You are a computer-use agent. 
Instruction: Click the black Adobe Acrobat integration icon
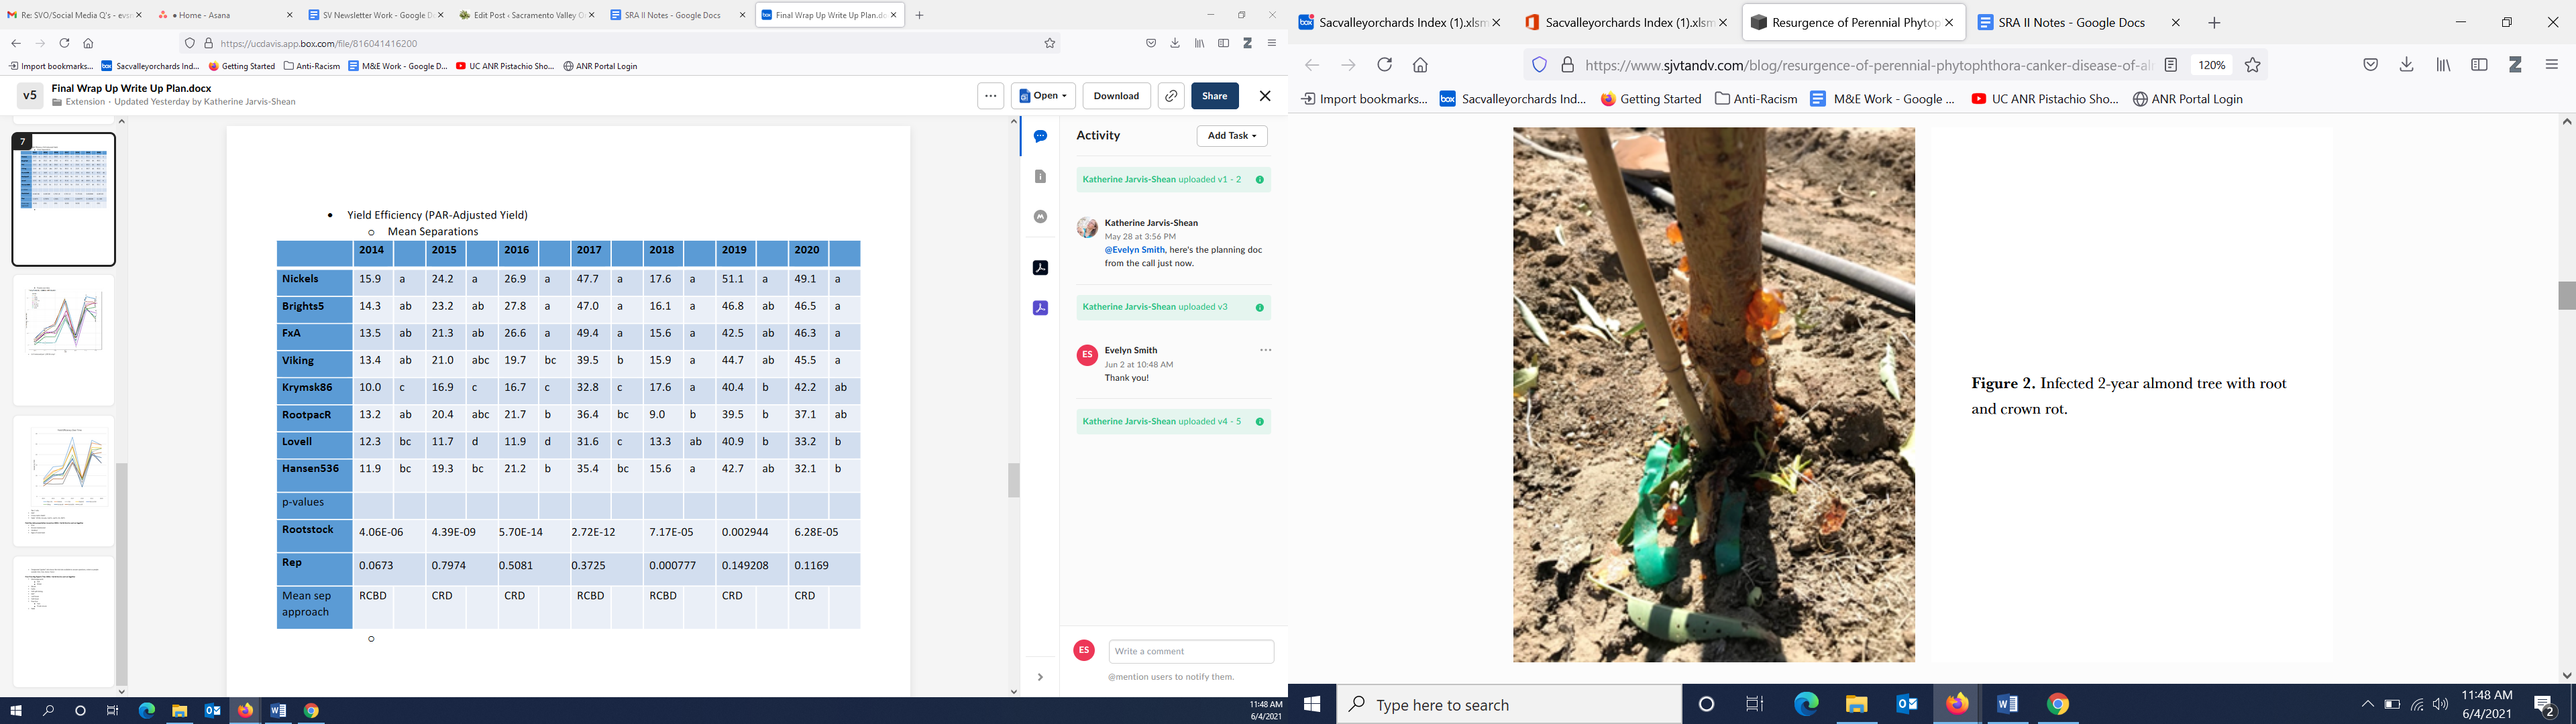tap(1040, 268)
